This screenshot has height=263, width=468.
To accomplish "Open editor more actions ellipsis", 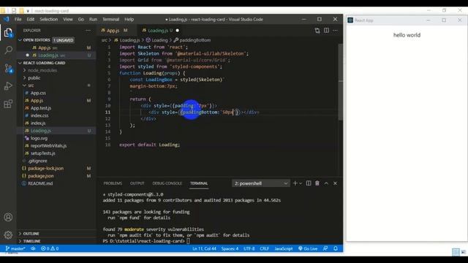I will point(335,31).
